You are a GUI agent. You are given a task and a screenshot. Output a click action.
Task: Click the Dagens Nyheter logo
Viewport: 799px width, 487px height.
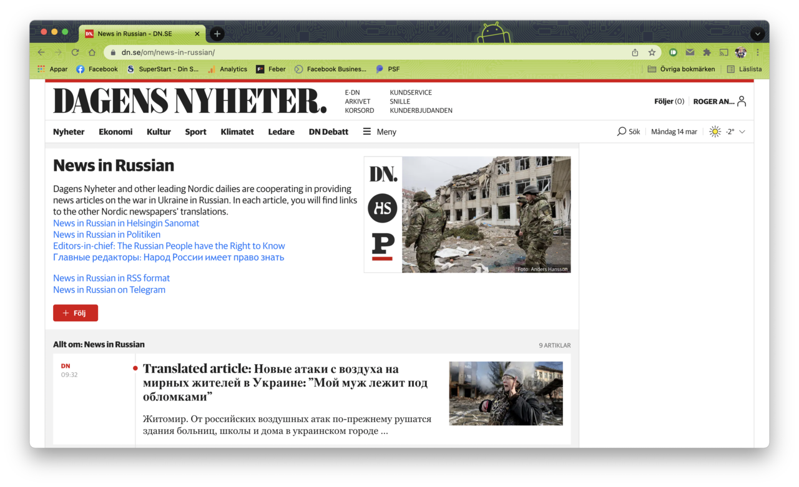[x=190, y=101]
